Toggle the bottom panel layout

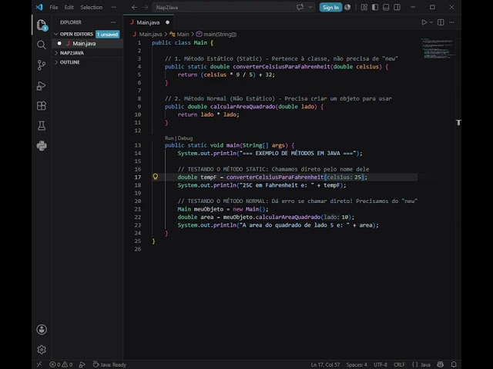click(386, 7)
